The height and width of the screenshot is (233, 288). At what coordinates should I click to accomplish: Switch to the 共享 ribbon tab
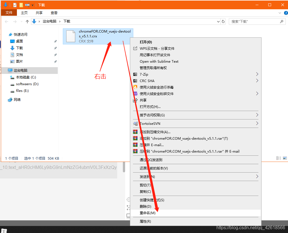39,13
